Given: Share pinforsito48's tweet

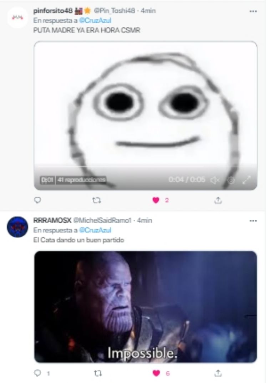Looking at the screenshot, I should tap(218, 200).
